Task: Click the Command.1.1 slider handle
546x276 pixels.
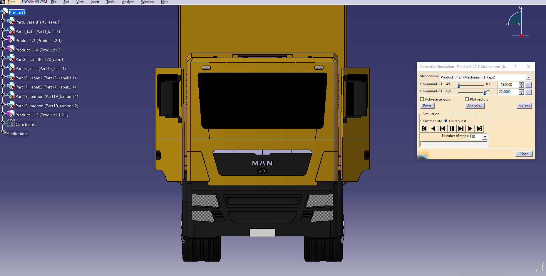Action: click(x=459, y=86)
